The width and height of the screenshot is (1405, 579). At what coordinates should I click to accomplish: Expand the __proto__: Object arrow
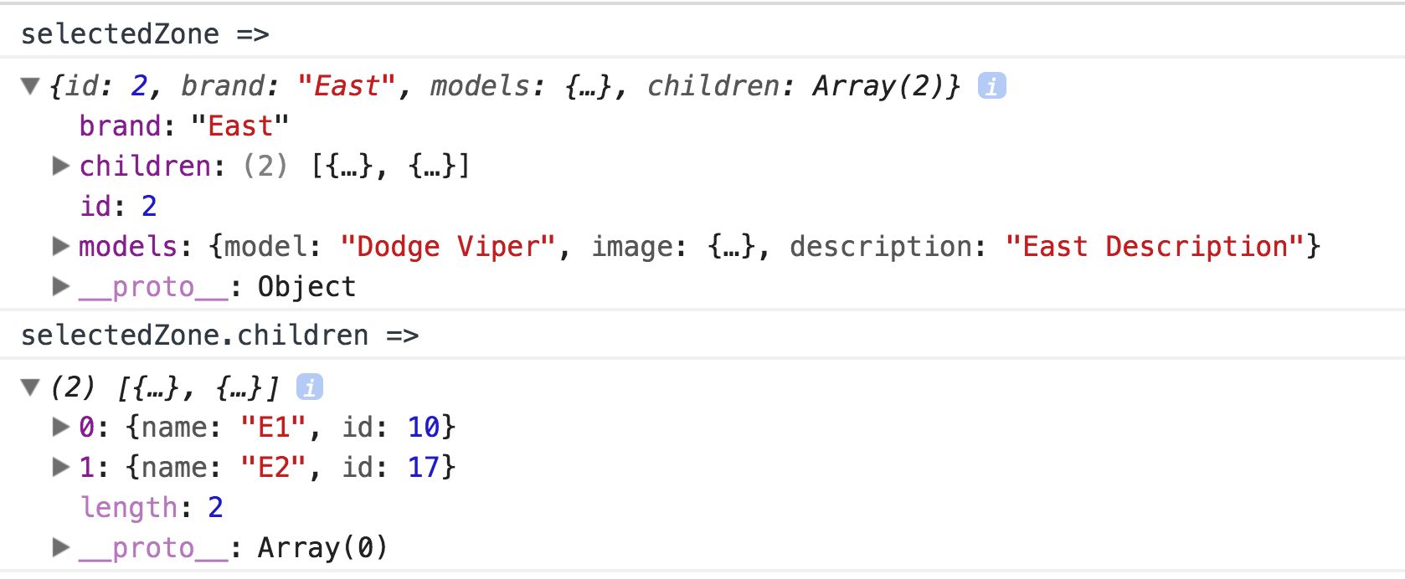[60, 287]
